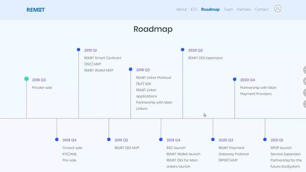Click the REMIIT logo
The image size is (306, 172).
click(x=36, y=10)
